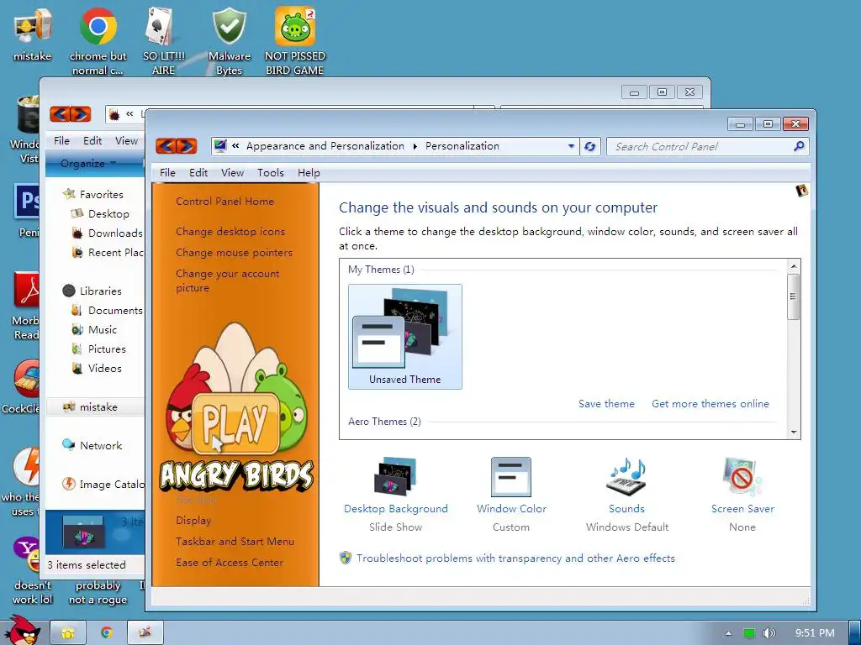The height and width of the screenshot is (645, 861).
Task: Open Malware Bytes desktop icon
Action: 229,41
